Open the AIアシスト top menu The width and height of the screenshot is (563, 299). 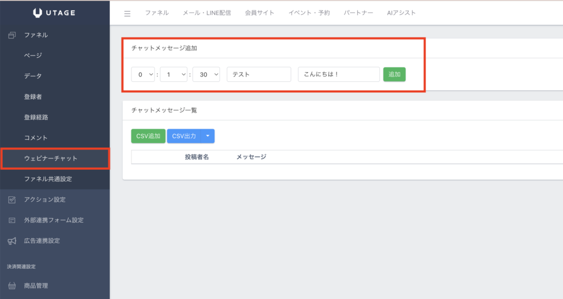point(401,13)
